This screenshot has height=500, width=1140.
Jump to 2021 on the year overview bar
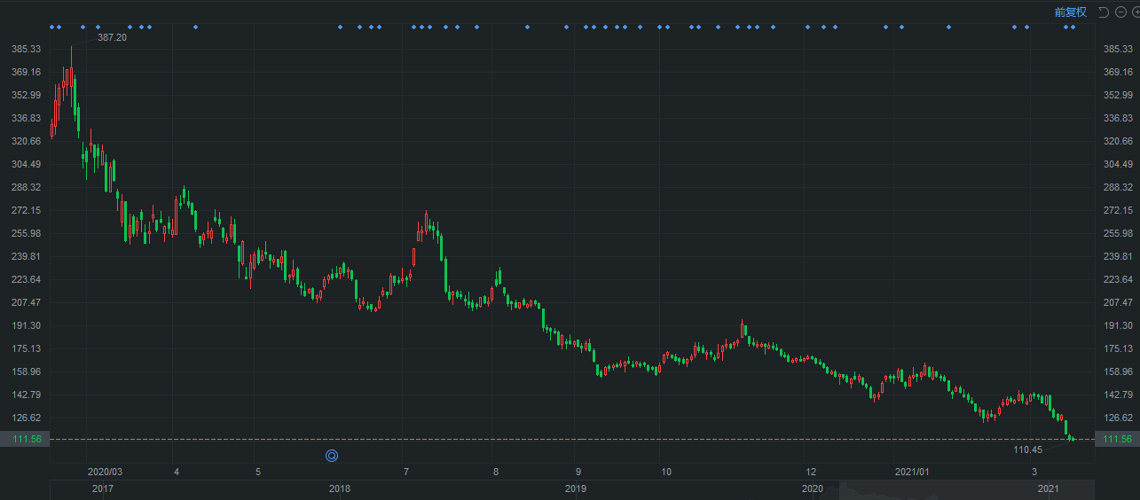click(x=1048, y=488)
